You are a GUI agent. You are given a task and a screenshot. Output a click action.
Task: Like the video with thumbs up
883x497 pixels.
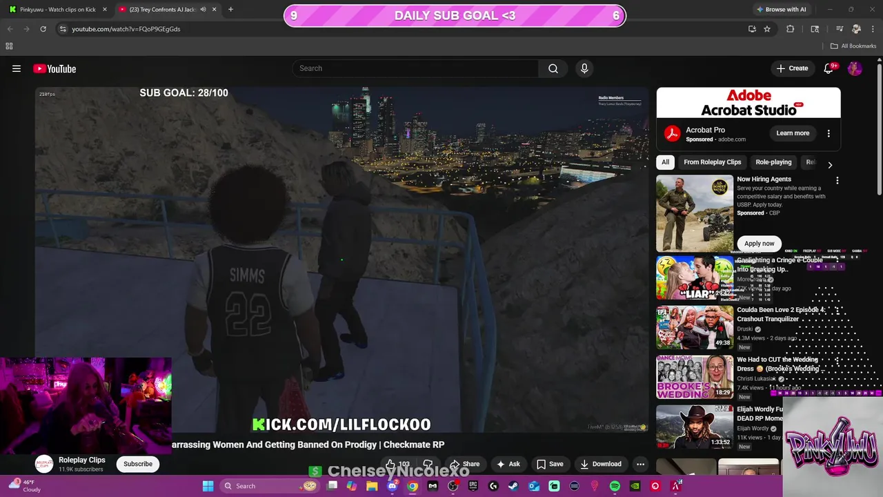pos(397,464)
